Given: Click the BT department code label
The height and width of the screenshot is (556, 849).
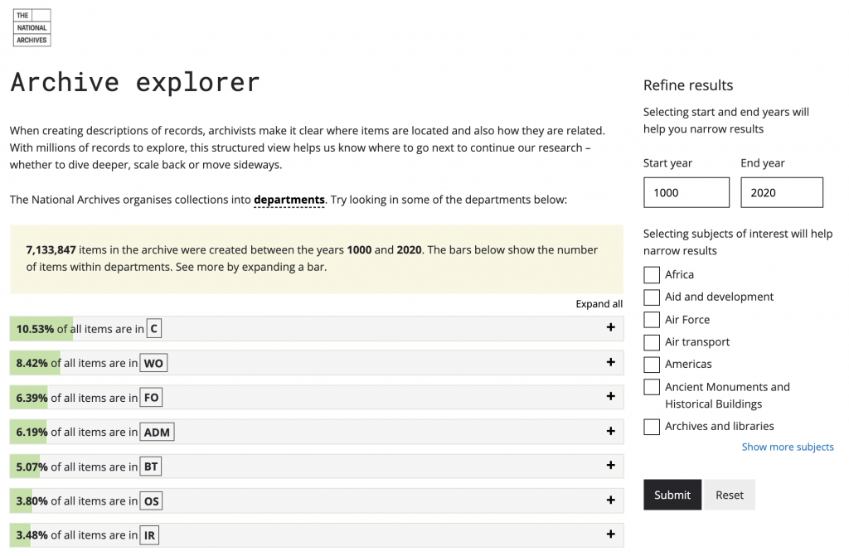Looking at the screenshot, I should click(151, 467).
